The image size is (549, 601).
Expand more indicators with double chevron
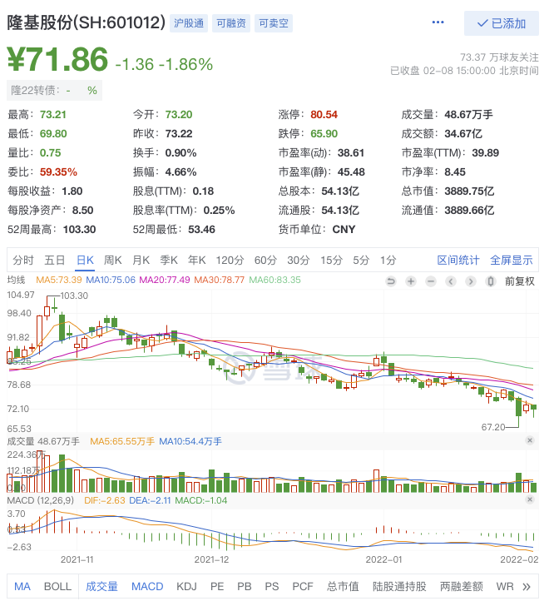point(527,587)
